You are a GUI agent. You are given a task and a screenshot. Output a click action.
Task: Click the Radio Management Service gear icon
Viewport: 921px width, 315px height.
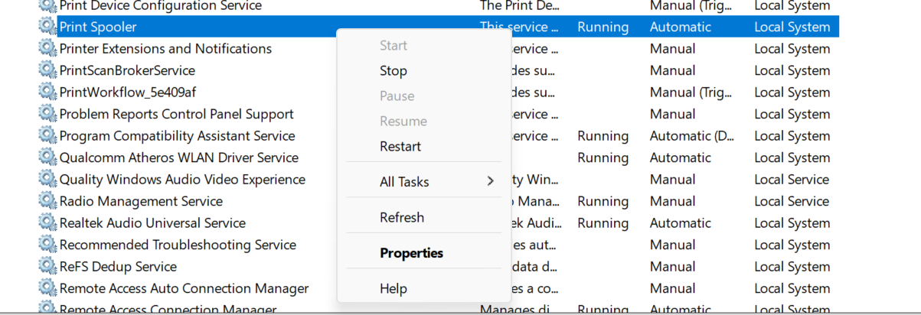pos(47,201)
